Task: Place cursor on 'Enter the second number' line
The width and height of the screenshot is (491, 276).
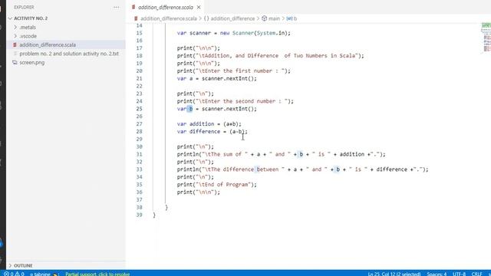Action: click(x=236, y=101)
